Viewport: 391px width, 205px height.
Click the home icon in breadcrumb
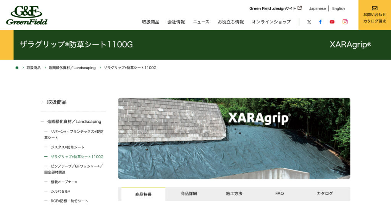(17, 68)
